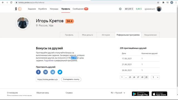Viewport: 178px width, 100px height.
Task: Go back with the browser back arrow
Action: [x=3, y=2]
